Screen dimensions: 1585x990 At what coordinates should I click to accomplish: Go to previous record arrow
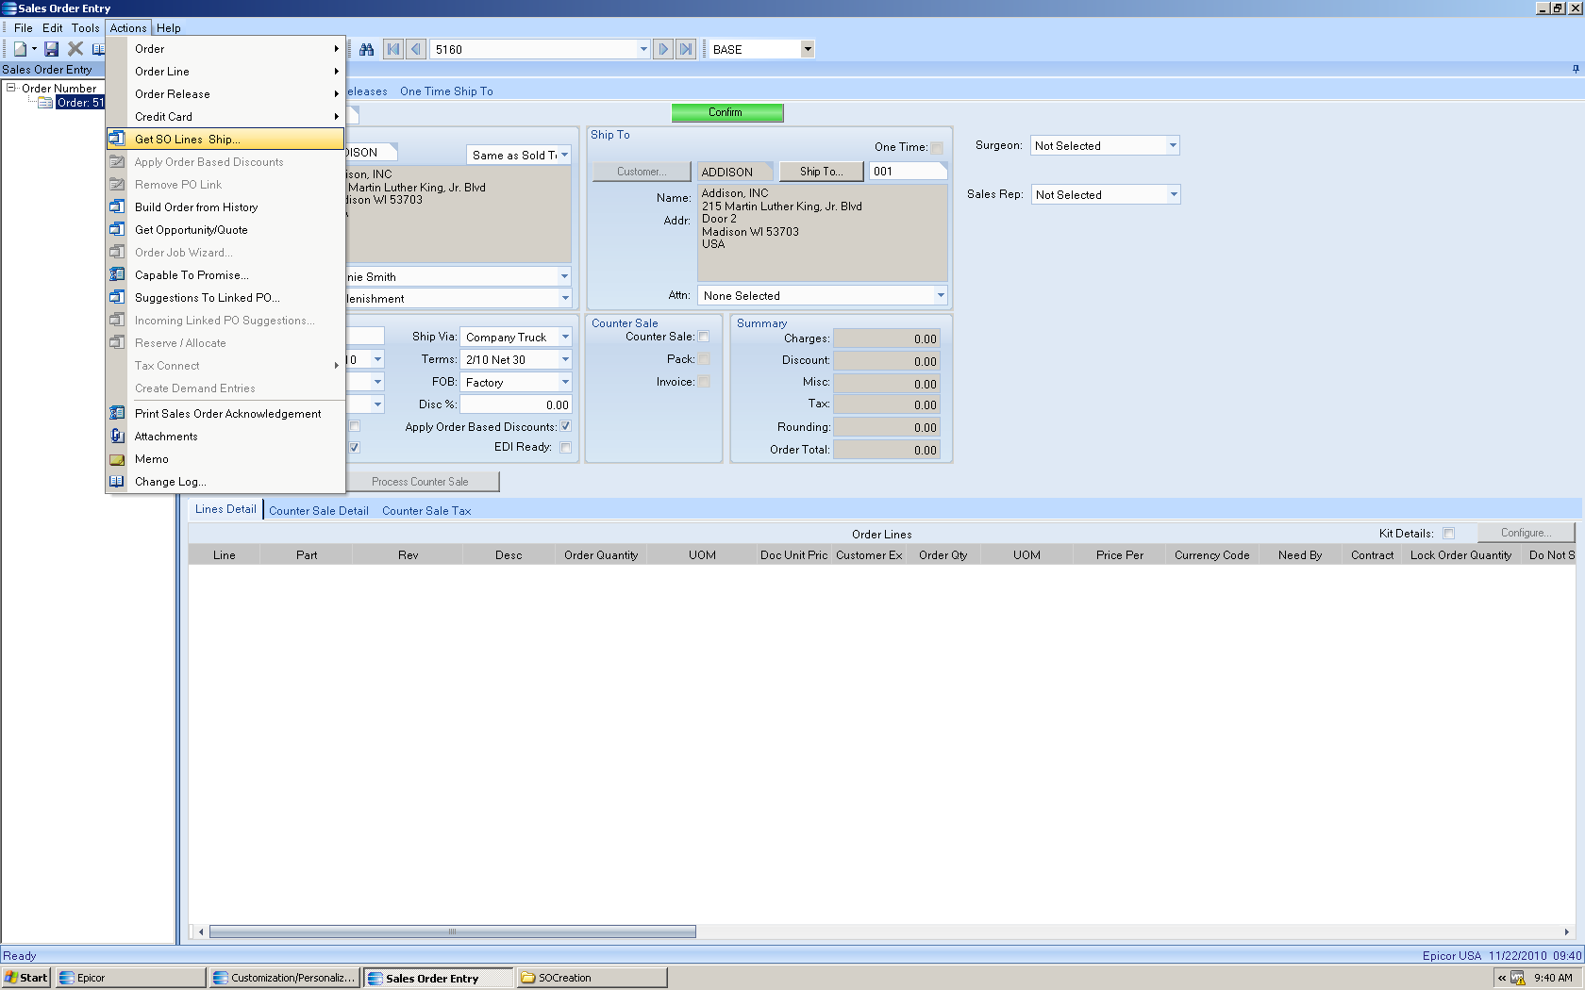(x=416, y=49)
